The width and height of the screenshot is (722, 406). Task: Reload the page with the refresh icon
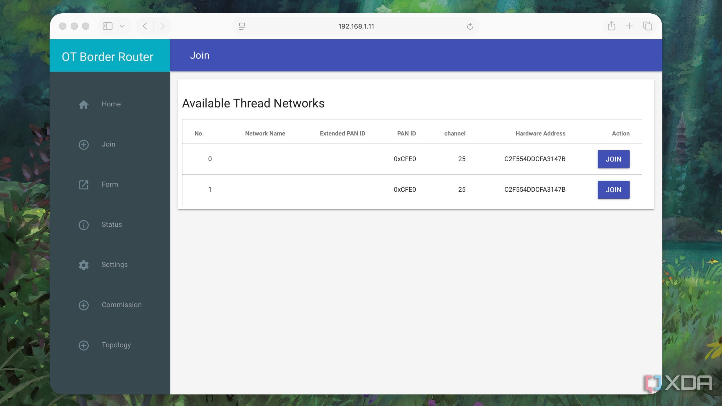point(470,26)
